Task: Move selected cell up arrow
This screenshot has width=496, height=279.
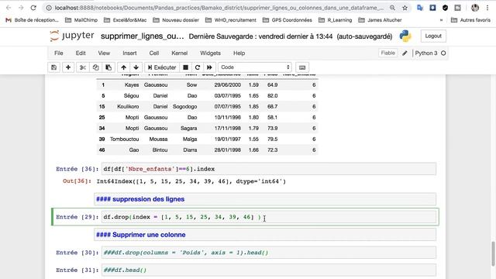Action: [124, 67]
